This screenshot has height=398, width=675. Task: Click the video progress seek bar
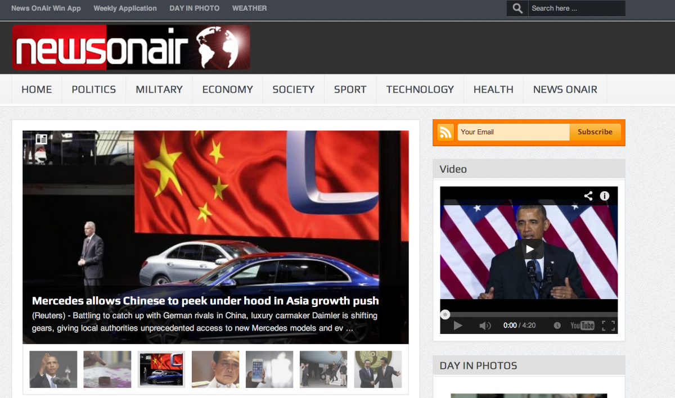pos(529,314)
